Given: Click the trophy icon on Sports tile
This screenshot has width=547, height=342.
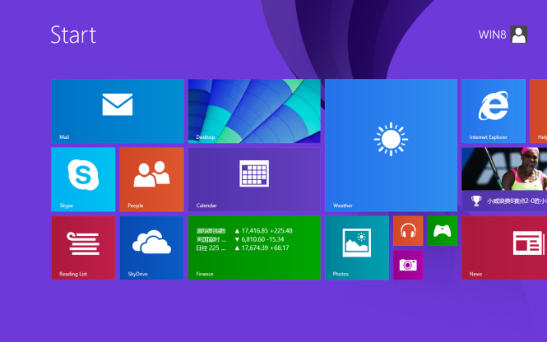Looking at the screenshot, I should [475, 201].
